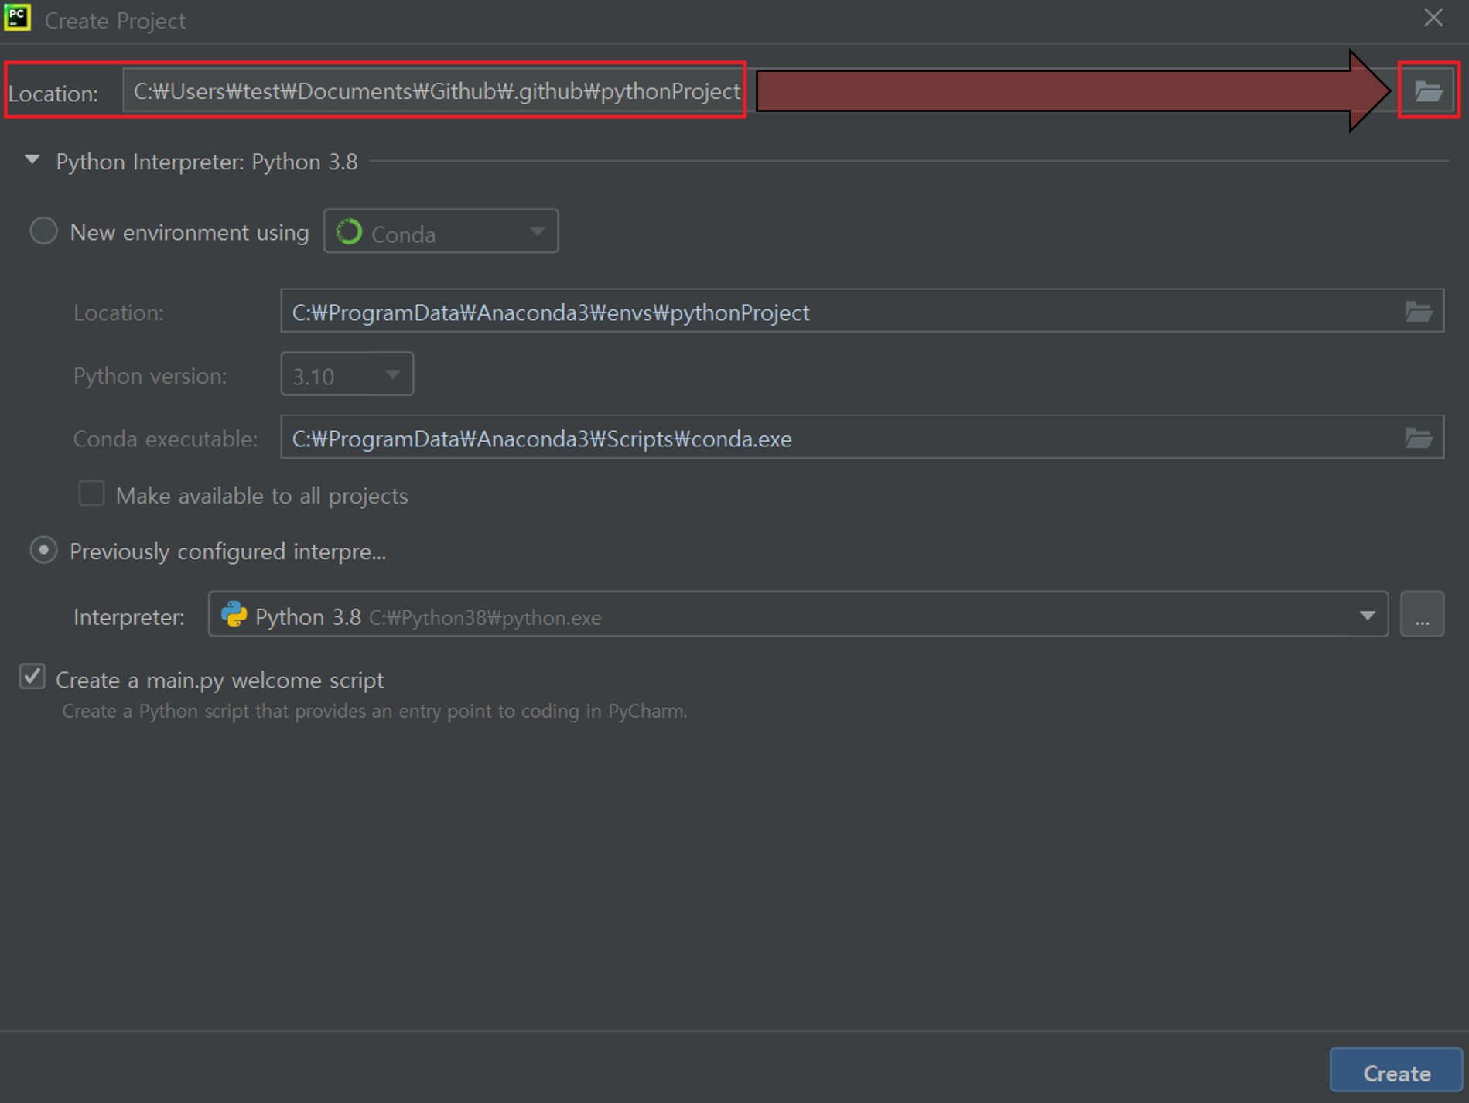Toggle Make available to all projects
Screen dimensions: 1469x1103
pos(91,494)
